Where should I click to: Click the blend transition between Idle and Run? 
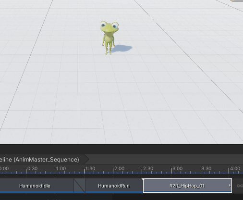[x=79, y=186]
